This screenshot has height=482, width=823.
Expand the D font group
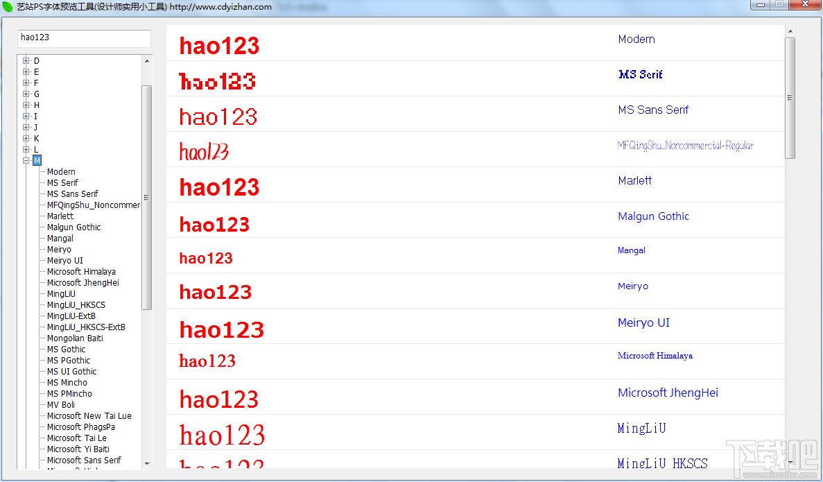tap(26, 61)
